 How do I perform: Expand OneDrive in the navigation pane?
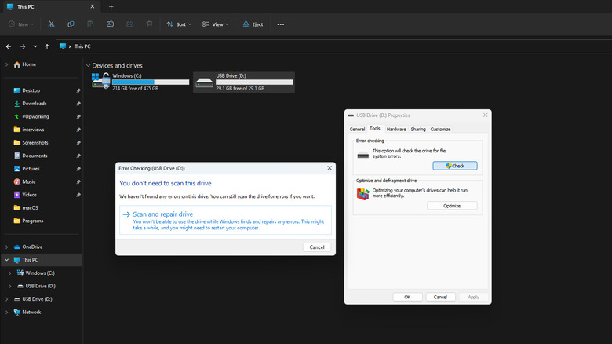pyautogui.click(x=8, y=247)
